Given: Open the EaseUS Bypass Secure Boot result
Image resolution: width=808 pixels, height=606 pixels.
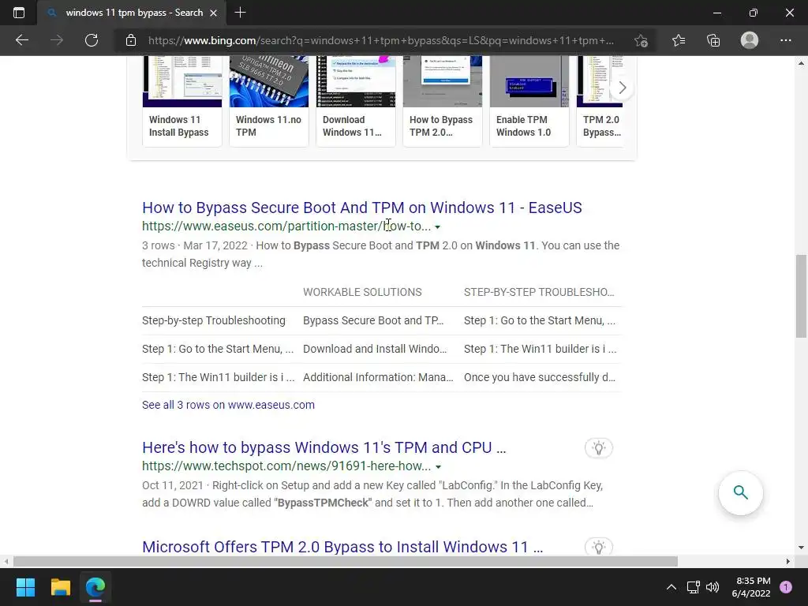Looking at the screenshot, I should pyautogui.click(x=361, y=208).
